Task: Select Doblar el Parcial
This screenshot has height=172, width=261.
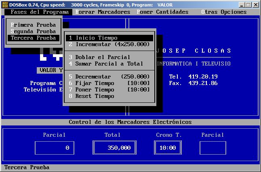Action: [x=109, y=57]
